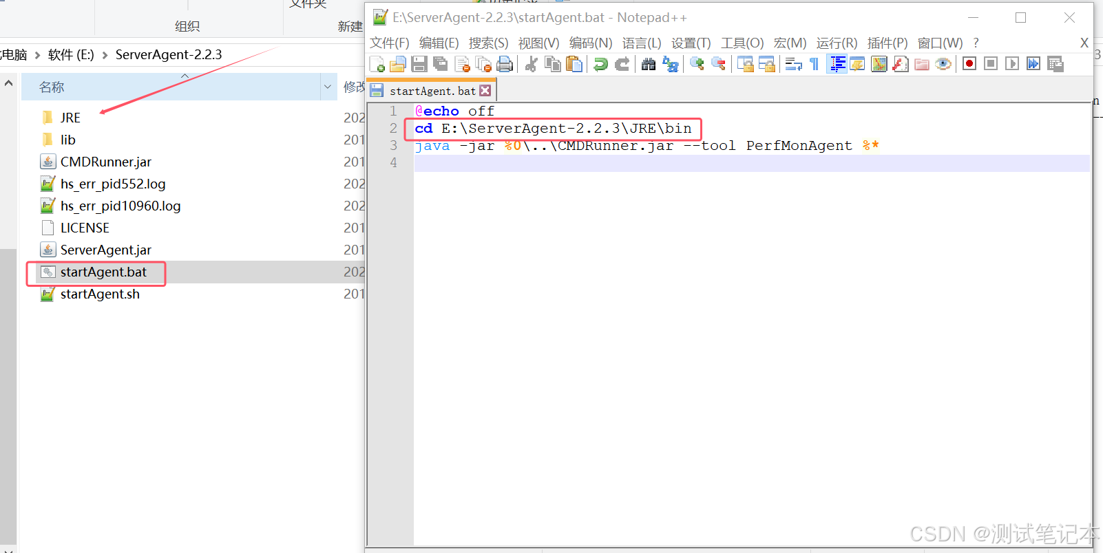Open the 设置(T) menu
Image resolution: width=1103 pixels, height=553 pixels.
click(691, 43)
